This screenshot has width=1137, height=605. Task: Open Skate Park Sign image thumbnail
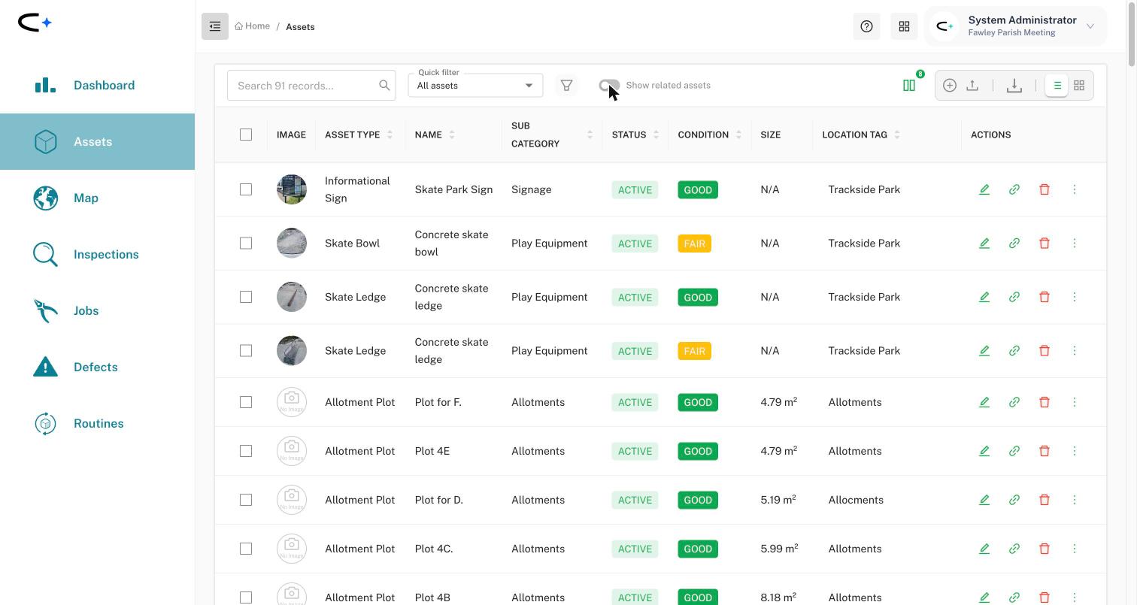[292, 189]
